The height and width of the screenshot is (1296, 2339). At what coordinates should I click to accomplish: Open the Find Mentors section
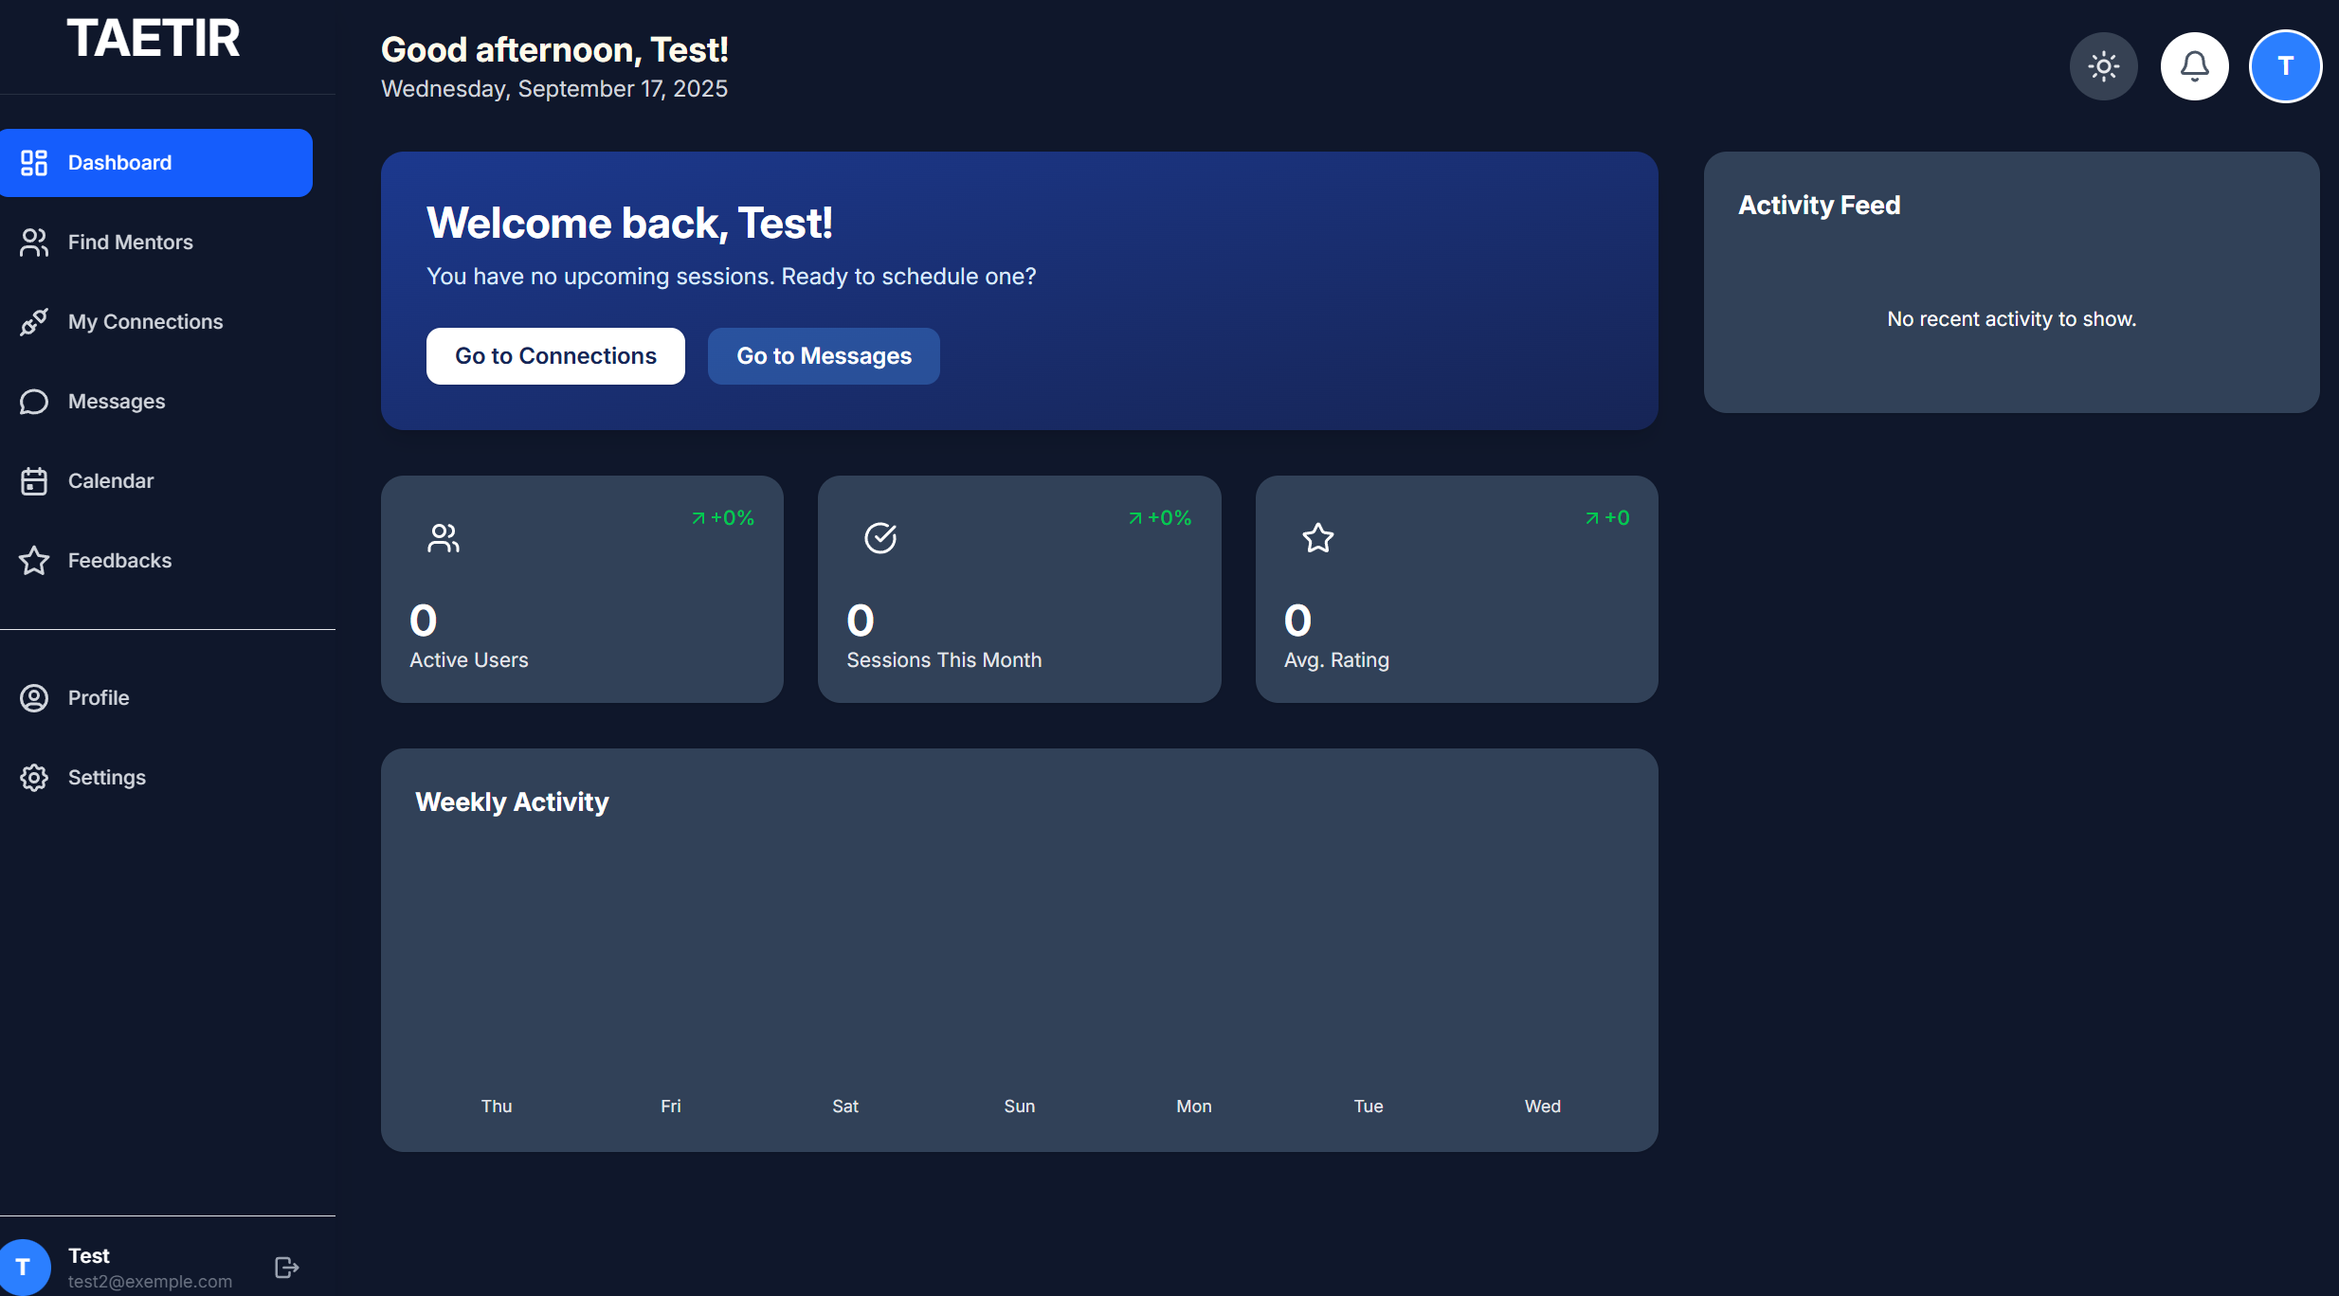click(129, 242)
